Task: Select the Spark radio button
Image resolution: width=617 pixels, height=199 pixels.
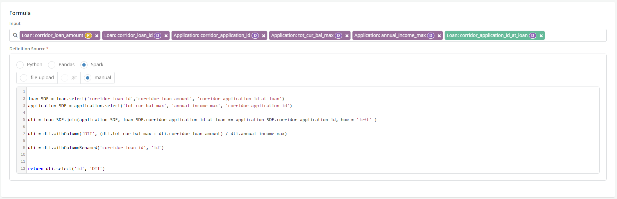Action: pos(84,65)
